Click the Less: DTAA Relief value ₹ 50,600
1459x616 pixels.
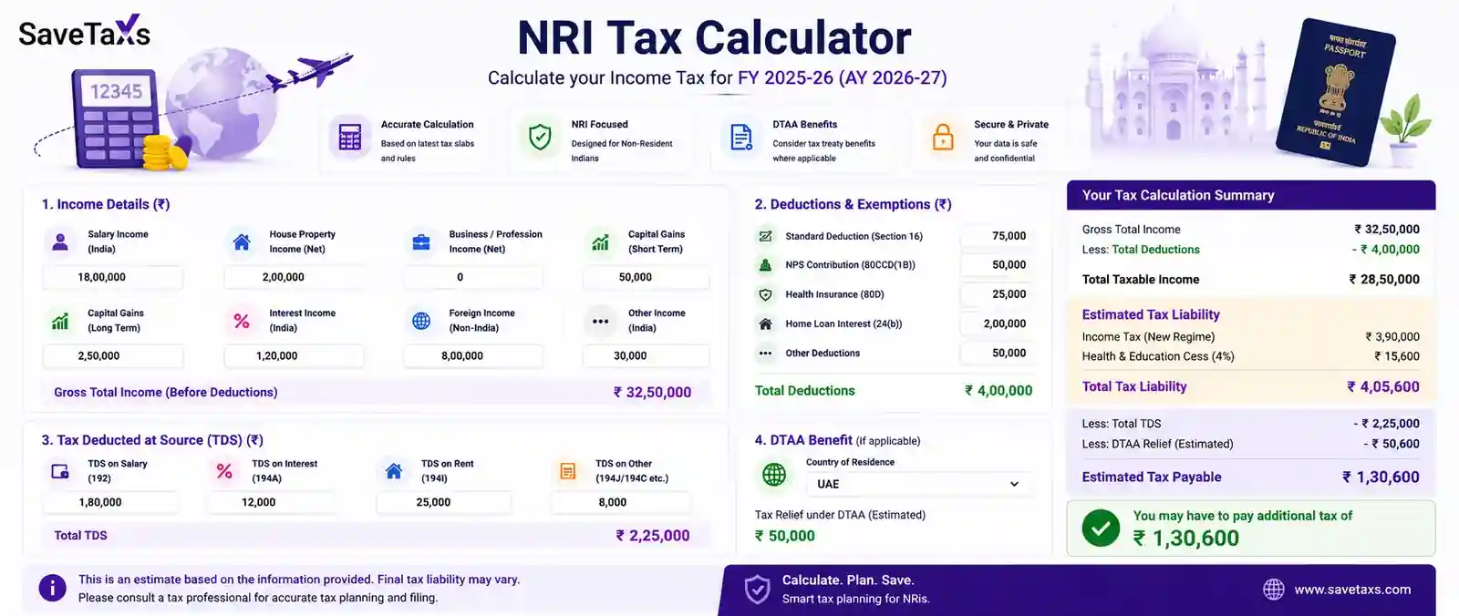coord(1392,444)
